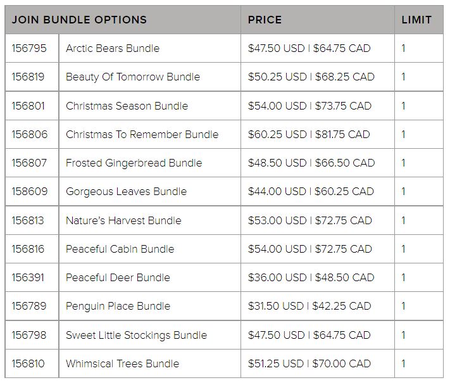Image resolution: width=450 pixels, height=385 pixels.
Task: Click the $60.25 USD | $81.75 CAD price
Action: (309, 134)
